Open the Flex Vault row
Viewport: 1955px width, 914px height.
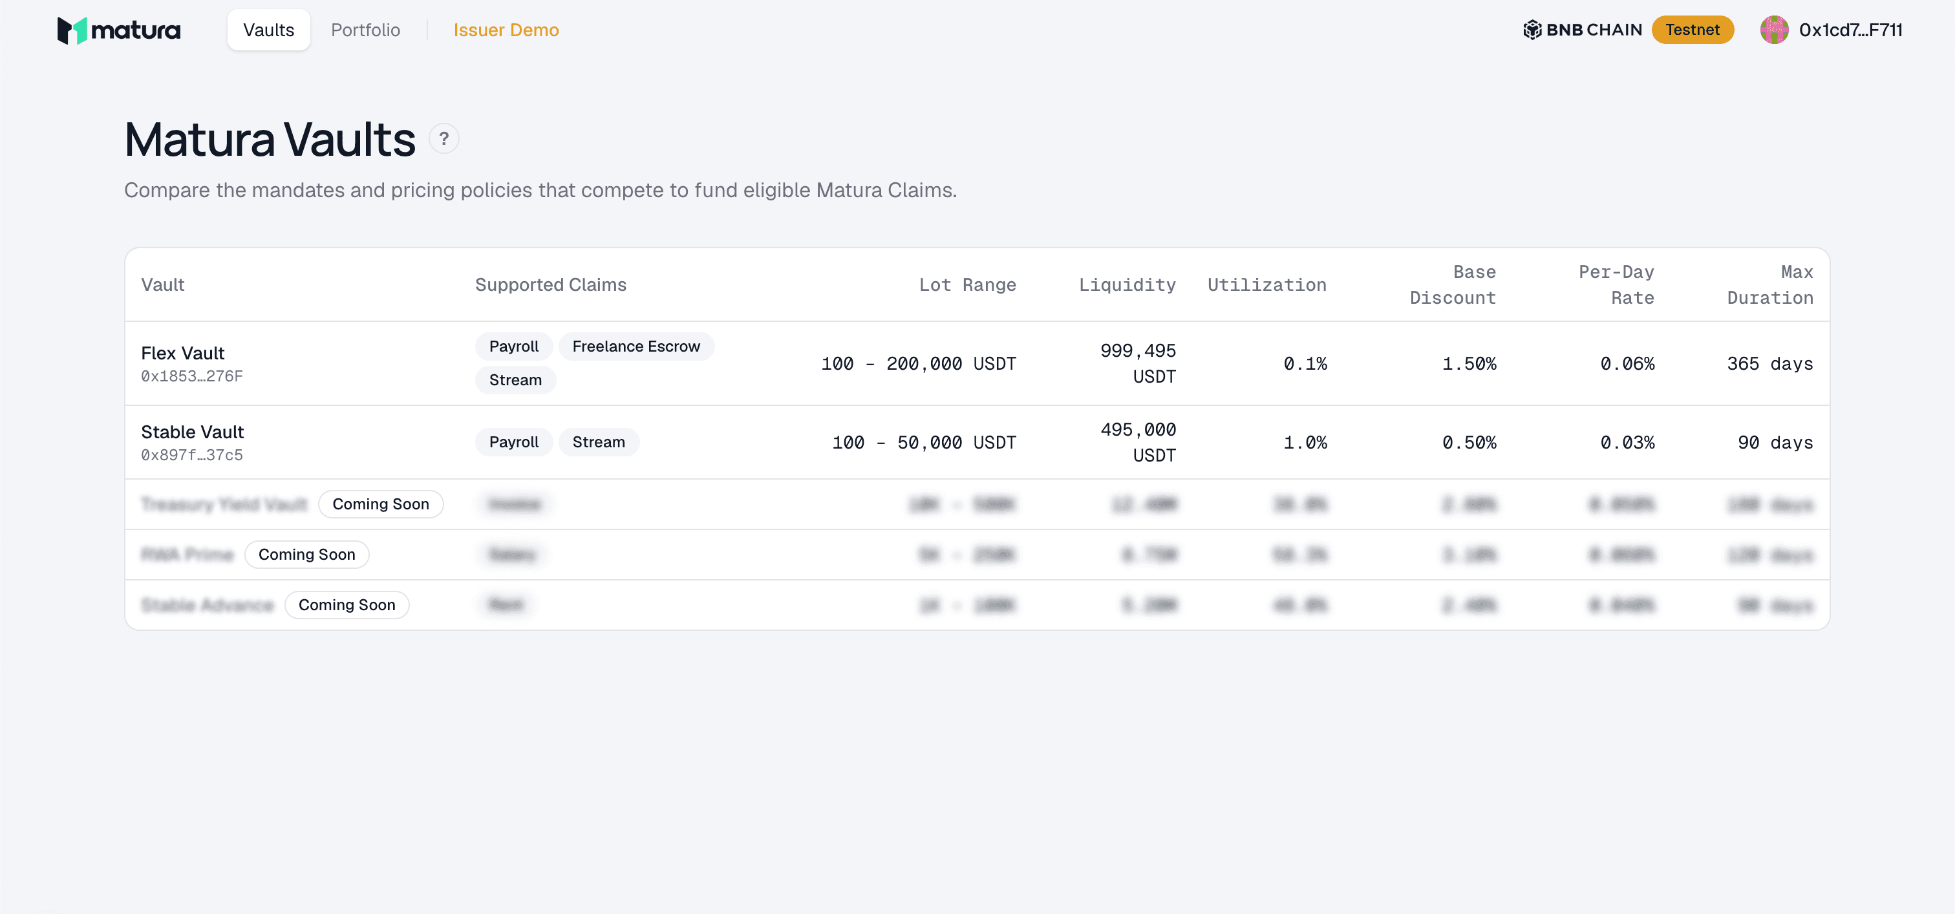pos(977,363)
